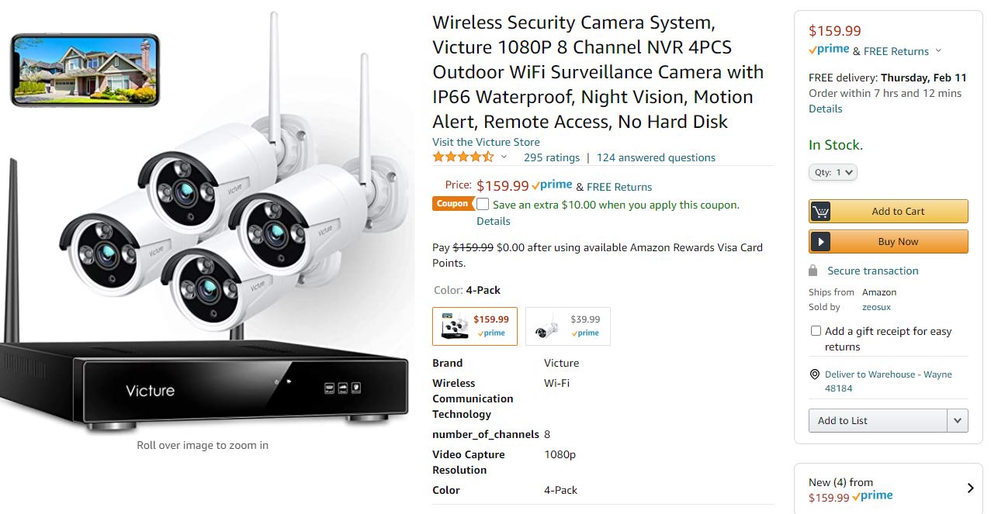Click the play icon on Buy Now

click(820, 242)
